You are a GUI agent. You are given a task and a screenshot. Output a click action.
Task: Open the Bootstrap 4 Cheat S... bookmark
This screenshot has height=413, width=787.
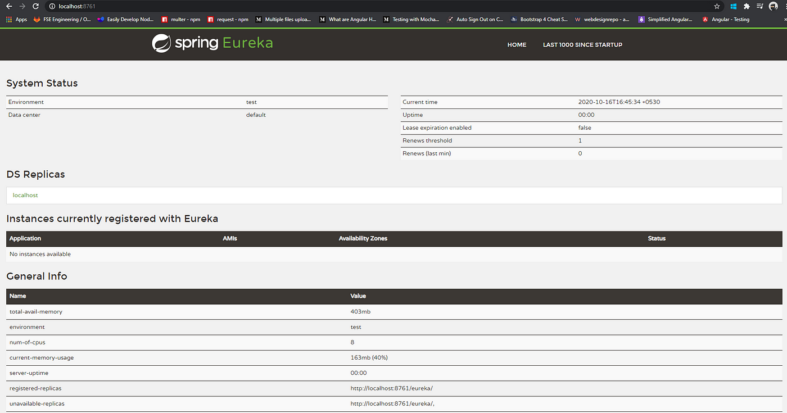click(x=539, y=19)
